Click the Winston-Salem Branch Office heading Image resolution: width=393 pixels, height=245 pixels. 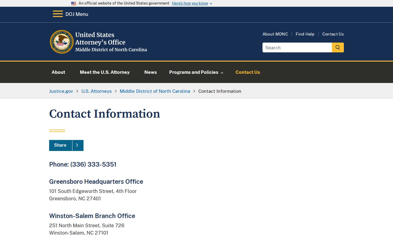pyautogui.click(x=92, y=216)
